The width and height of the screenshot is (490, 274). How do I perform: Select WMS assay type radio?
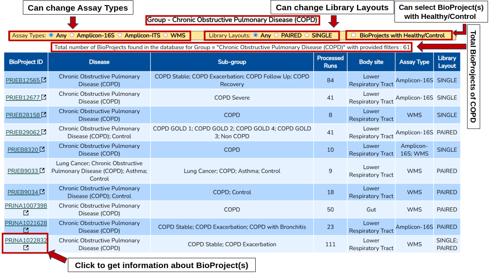pyautogui.click(x=166, y=35)
